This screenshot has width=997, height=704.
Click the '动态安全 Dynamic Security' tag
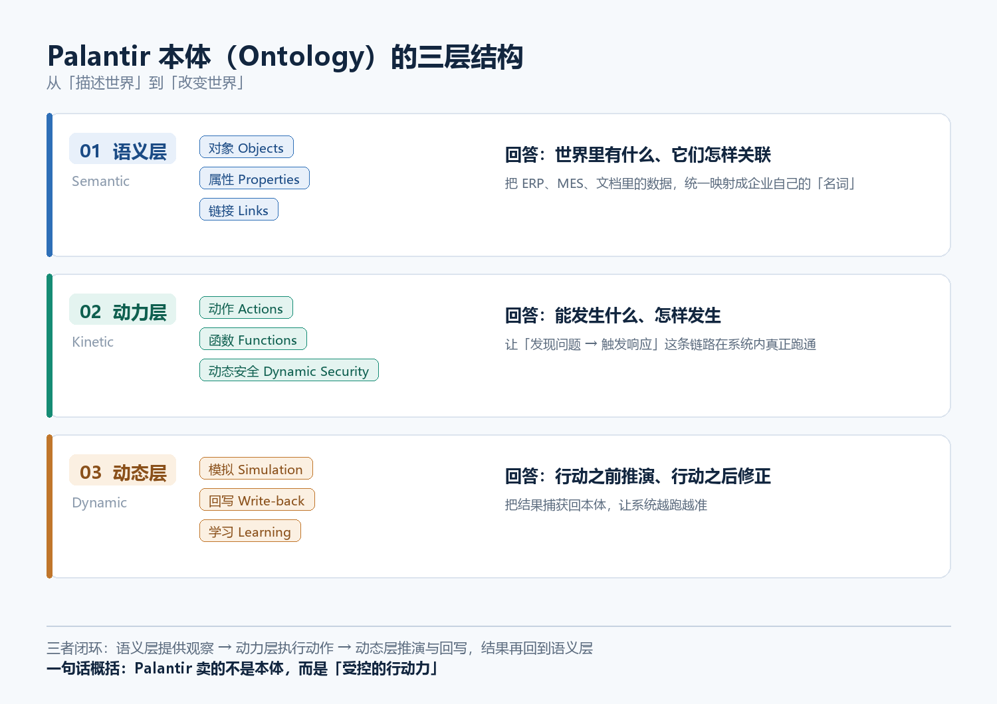pyautogui.click(x=288, y=371)
